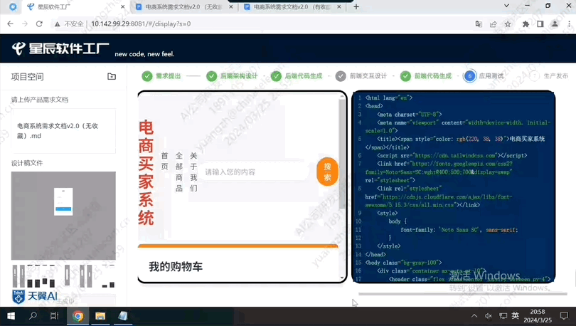Open the Windows Start menu
This screenshot has height=326, width=576.
click(11, 316)
